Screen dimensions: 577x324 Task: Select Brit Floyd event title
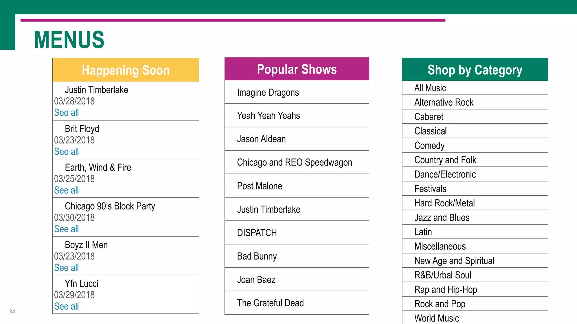82,129
